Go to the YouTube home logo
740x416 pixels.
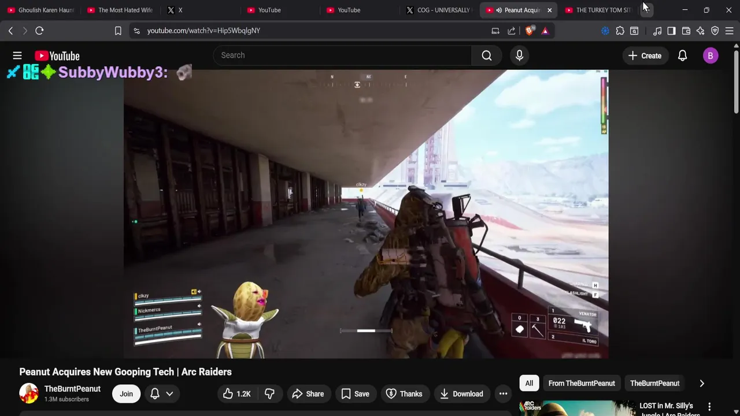tap(57, 55)
